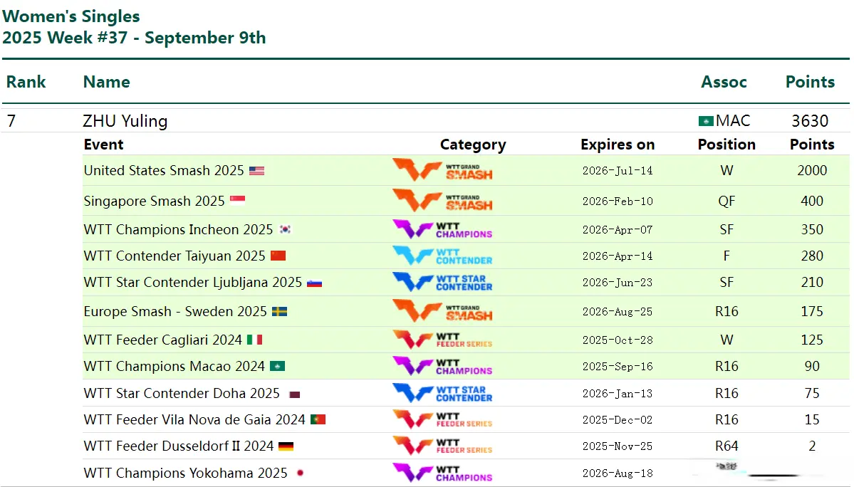Screen dimensions: 854x487
Task: Open WTT Star Contender Doha 2025 event
Action: (181, 394)
